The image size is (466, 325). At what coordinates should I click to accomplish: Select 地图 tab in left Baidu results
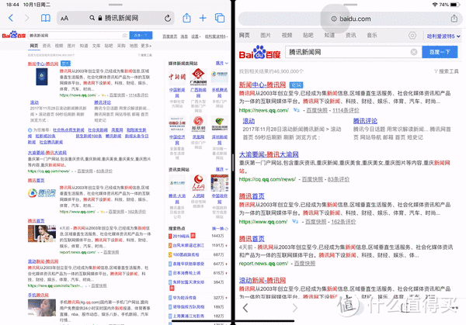(134, 46)
